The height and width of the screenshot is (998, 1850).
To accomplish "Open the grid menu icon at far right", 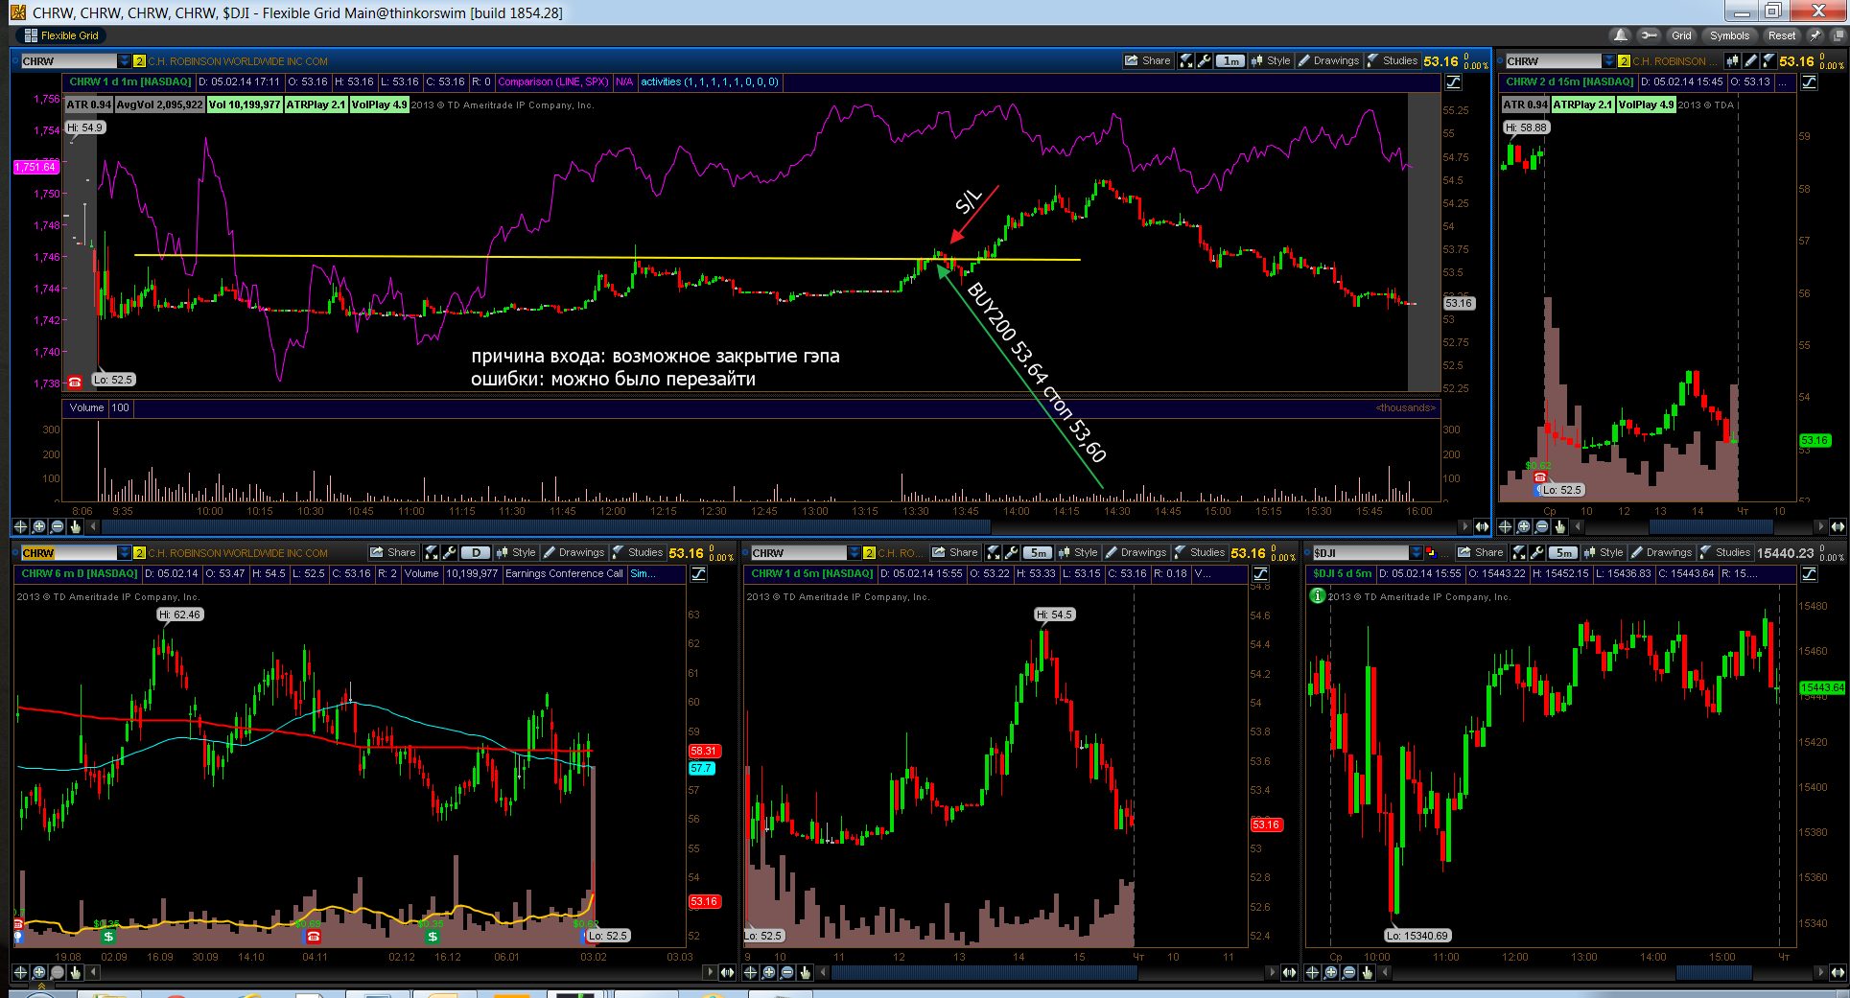I will pos(1838,35).
